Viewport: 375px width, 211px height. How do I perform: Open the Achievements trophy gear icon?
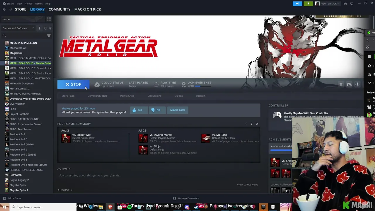184,84
